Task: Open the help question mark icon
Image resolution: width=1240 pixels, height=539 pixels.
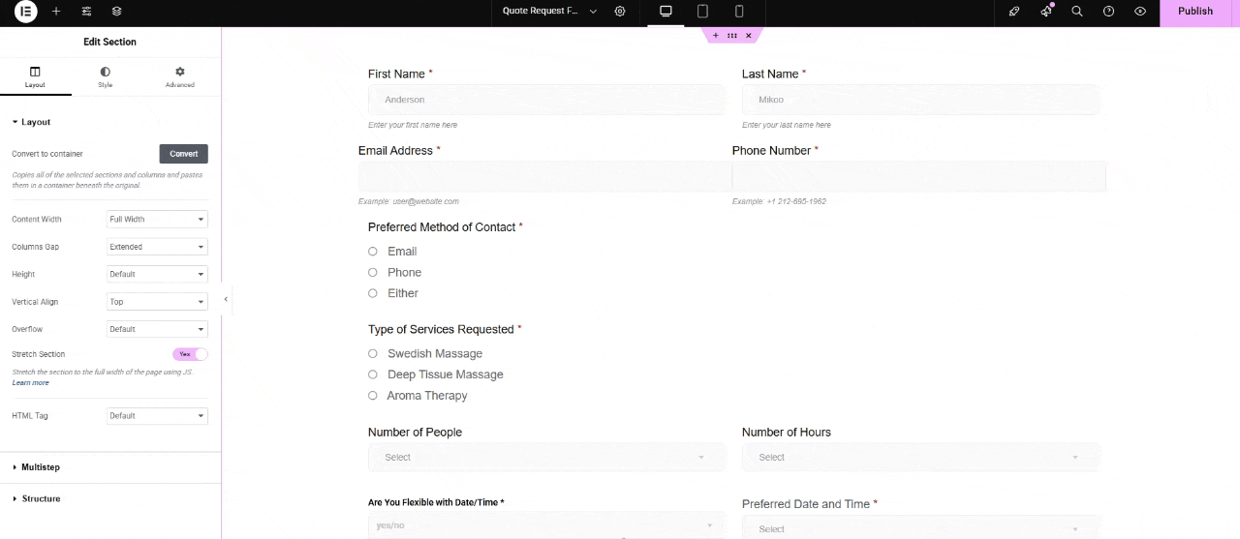Action: click(x=1109, y=12)
